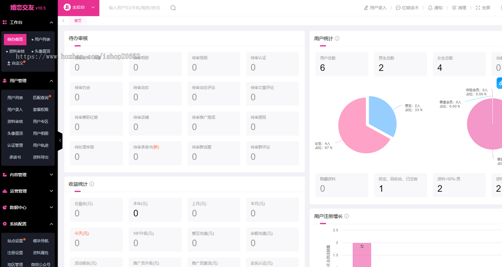
Task: Click the 内容管理 icon in sidebar
Action: click(x=5, y=175)
